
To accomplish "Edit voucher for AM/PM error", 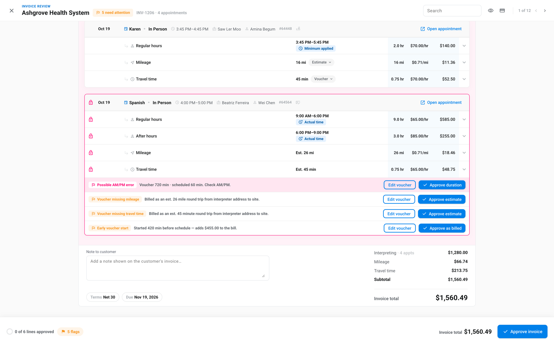I will pos(399,185).
